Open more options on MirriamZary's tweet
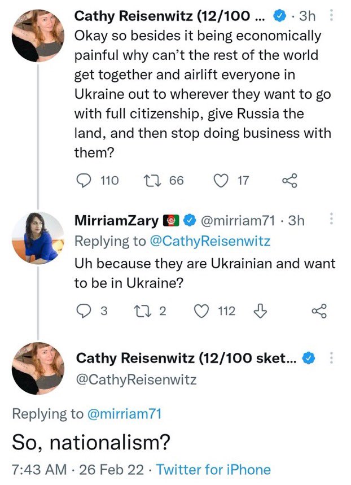Viewport: 351px width, 485px height. click(331, 220)
